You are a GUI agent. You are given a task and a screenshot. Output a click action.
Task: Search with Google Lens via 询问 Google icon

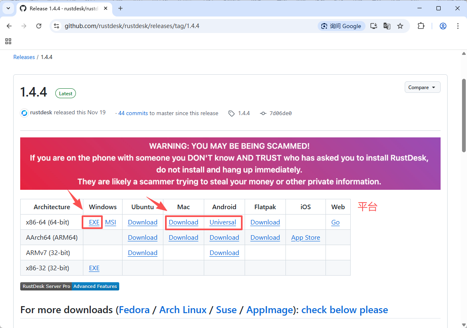point(341,26)
